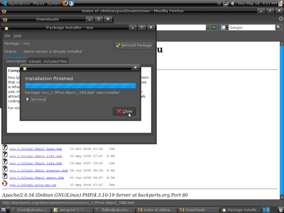The width and height of the screenshot is (284, 213).
Task: Click the compressed archive icon beside orig.tar.gz
Action: point(5,183)
